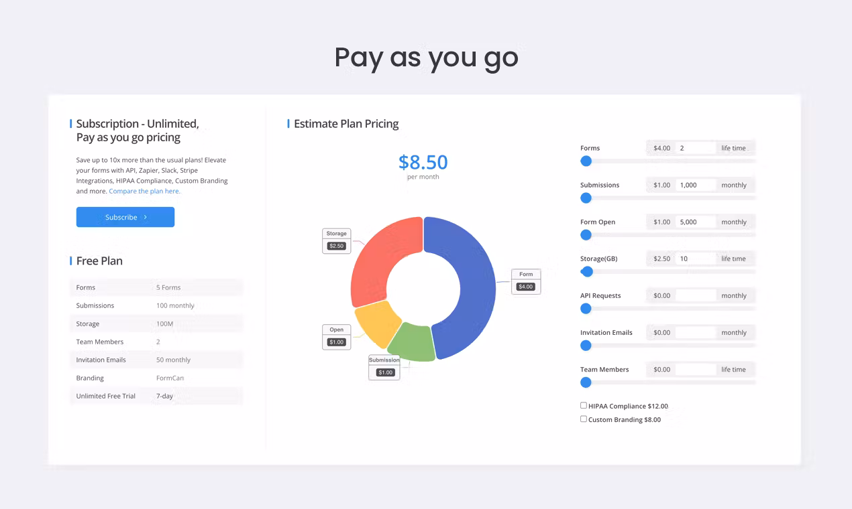
Task: Click the Team Members slider handle
Action: click(x=586, y=382)
